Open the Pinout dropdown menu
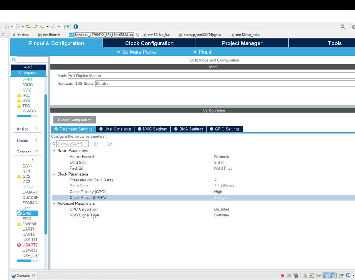The height and width of the screenshot is (280, 355). [203, 52]
